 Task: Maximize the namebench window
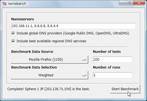click(x=130, y=3)
